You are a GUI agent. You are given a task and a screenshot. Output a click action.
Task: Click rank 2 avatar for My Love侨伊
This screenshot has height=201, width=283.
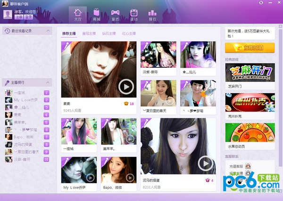(8, 100)
